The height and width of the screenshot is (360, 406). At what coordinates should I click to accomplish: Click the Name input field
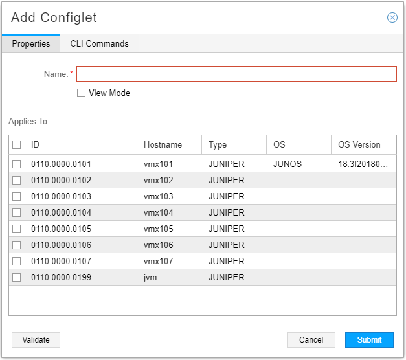[x=236, y=74]
